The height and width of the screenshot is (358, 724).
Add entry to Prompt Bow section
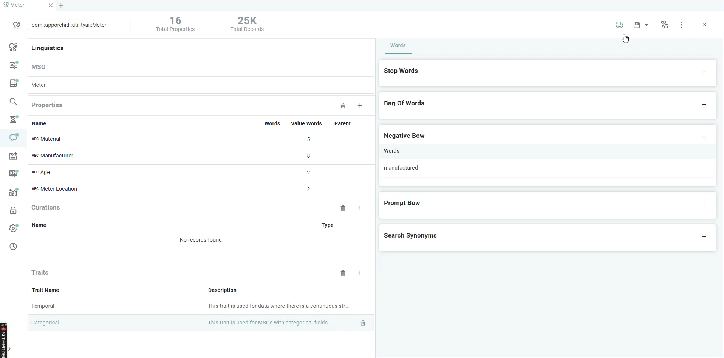[704, 204]
